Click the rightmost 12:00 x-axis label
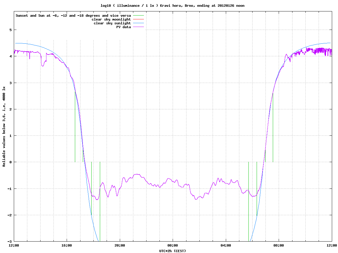Viewport: 338px width, 253px height. (x=332, y=245)
